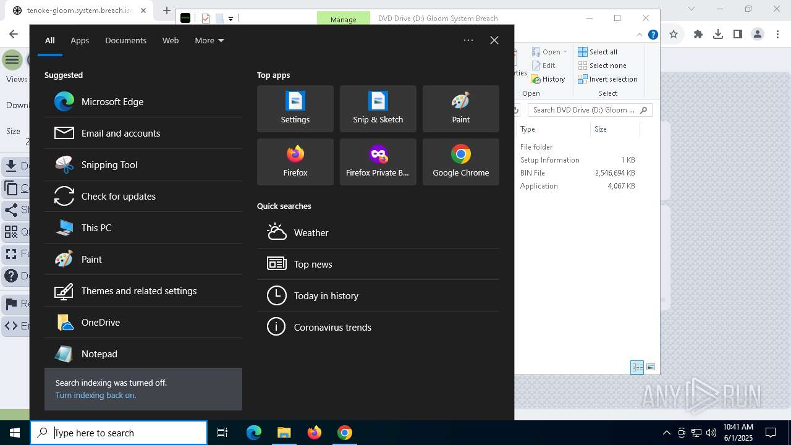Click Invert selection in Explorer ribbon

click(x=607, y=79)
